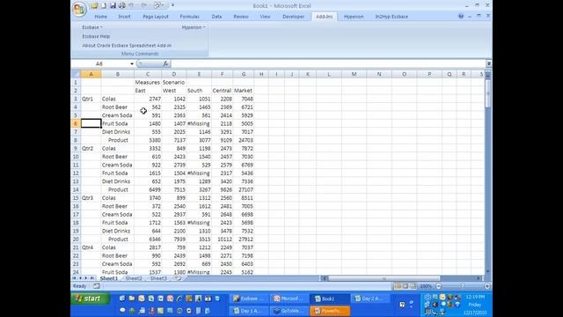Click the Print Preview icon in Quick Access
Image resolution: width=563 pixels, height=317 pixels.
122,5
